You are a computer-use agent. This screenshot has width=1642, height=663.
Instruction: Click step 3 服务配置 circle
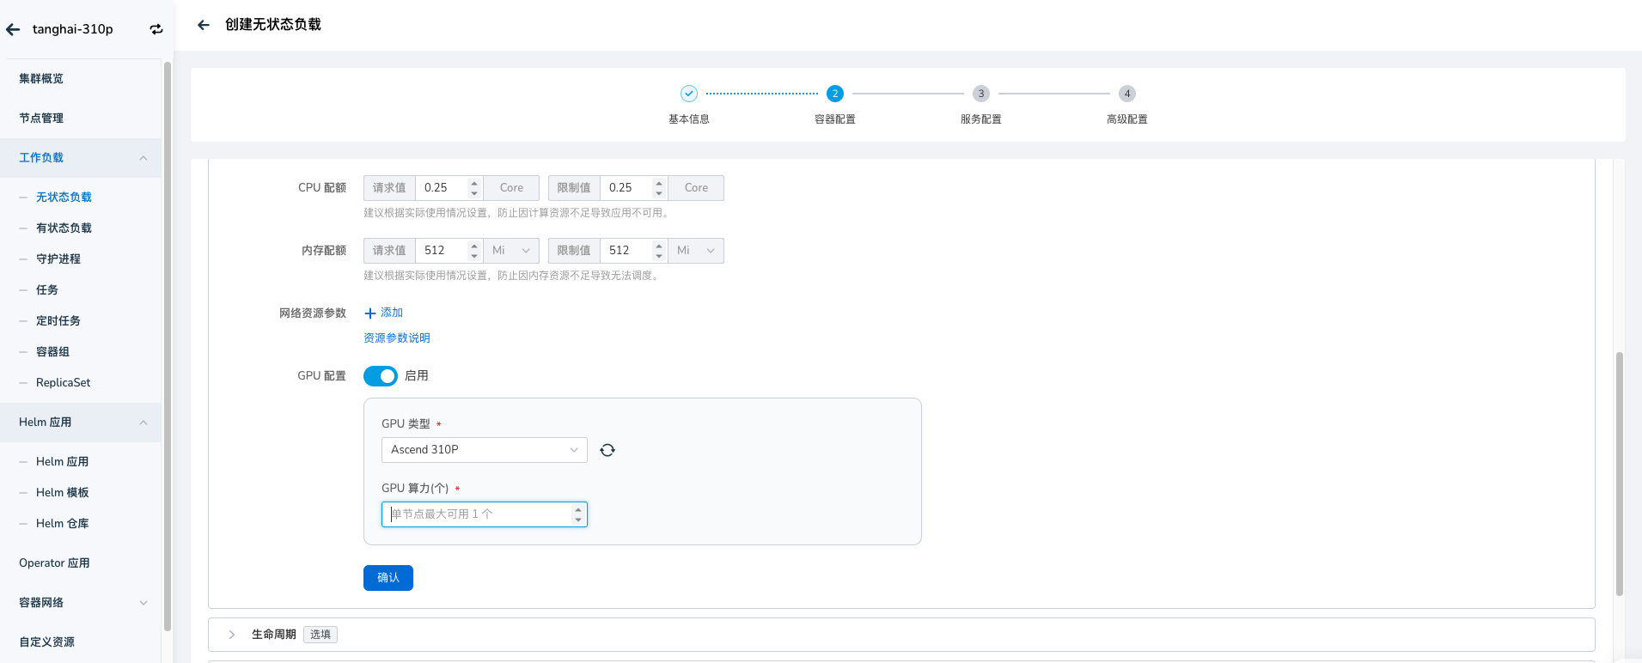pyautogui.click(x=980, y=94)
